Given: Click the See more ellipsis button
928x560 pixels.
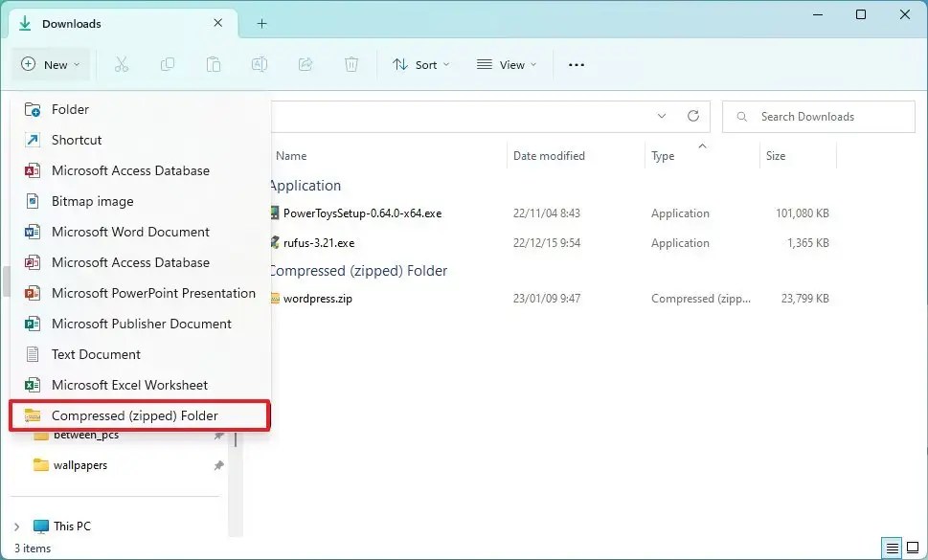Looking at the screenshot, I should pos(576,64).
